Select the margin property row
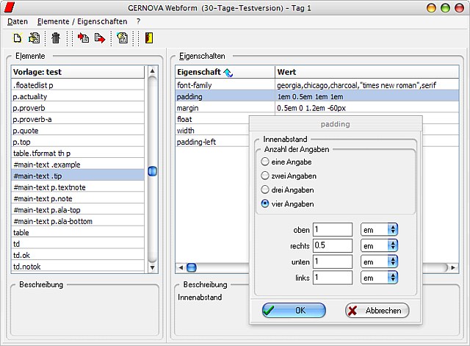Screen dimensions: 470x346 (x=317, y=108)
